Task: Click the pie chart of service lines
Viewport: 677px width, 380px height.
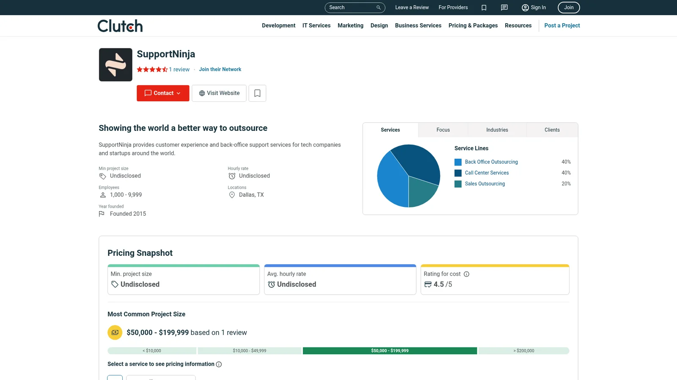Action: point(408,176)
